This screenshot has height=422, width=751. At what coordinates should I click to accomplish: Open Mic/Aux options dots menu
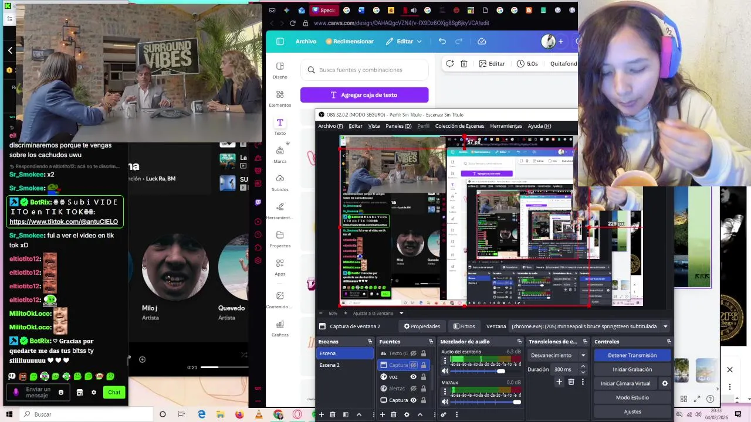[x=445, y=392]
